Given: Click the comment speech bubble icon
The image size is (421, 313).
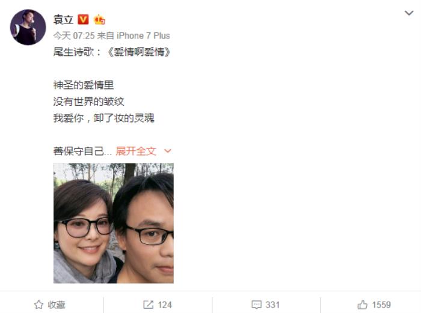Looking at the screenshot, I should [256, 305].
